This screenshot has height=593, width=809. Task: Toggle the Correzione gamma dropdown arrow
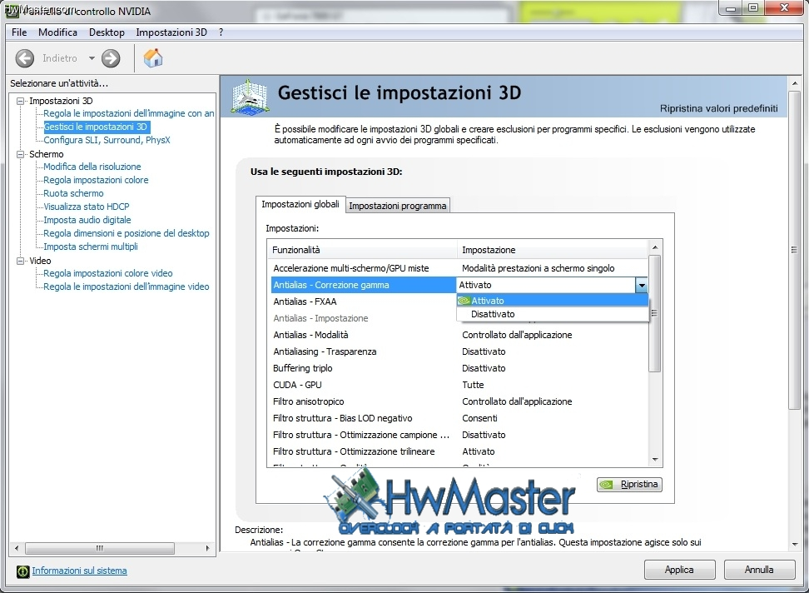point(642,286)
